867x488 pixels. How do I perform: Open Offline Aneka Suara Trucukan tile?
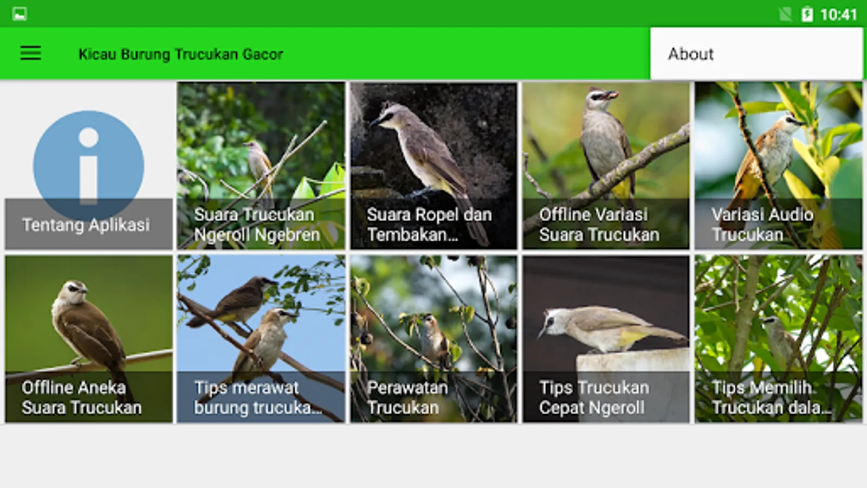[88, 339]
